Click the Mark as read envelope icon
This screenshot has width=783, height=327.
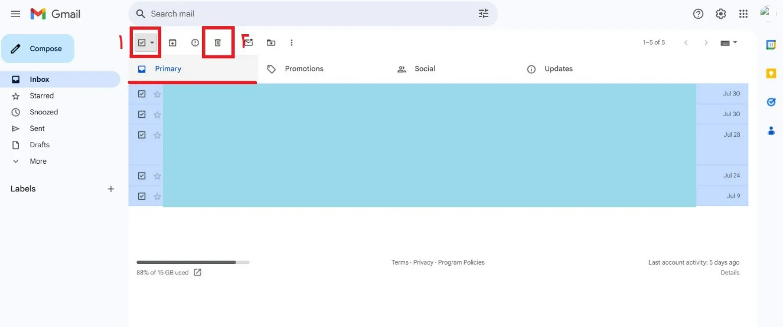click(x=249, y=42)
